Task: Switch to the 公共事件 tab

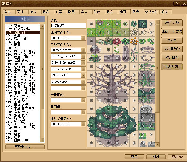Action: point(152,12)
